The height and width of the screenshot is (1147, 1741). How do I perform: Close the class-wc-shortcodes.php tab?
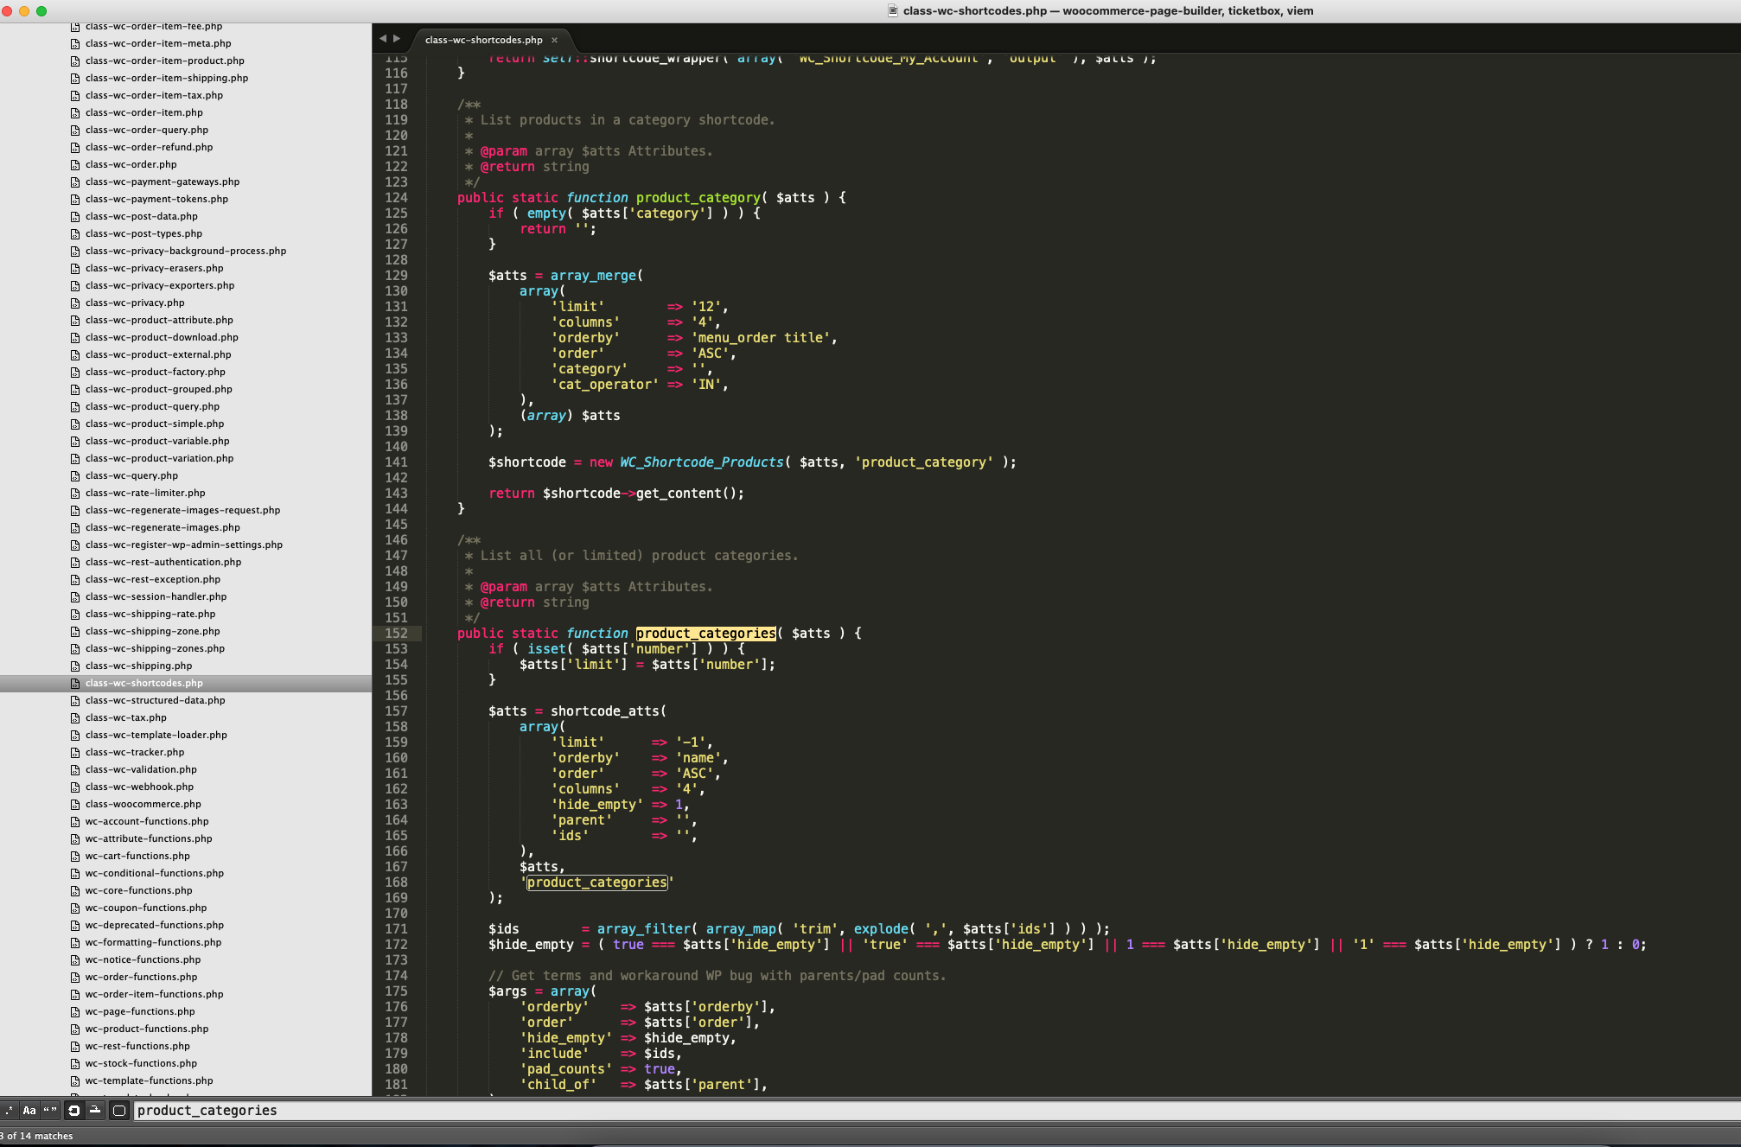click(x=555, y=40)
